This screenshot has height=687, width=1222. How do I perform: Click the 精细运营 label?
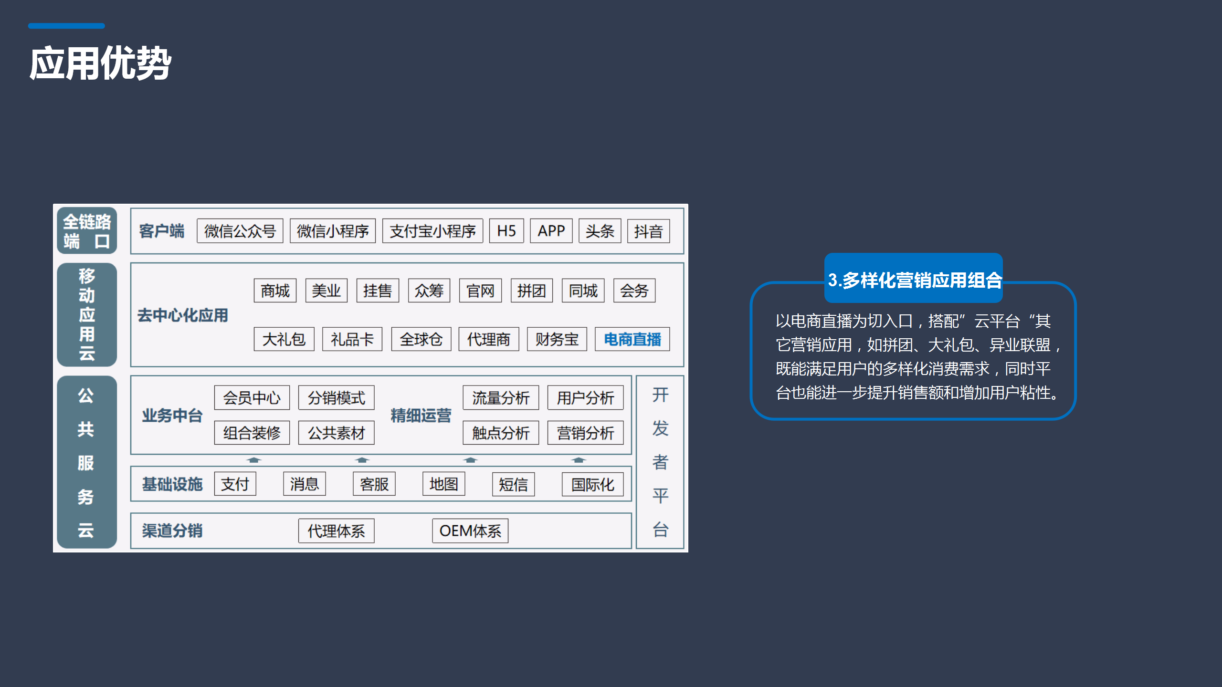421,415
